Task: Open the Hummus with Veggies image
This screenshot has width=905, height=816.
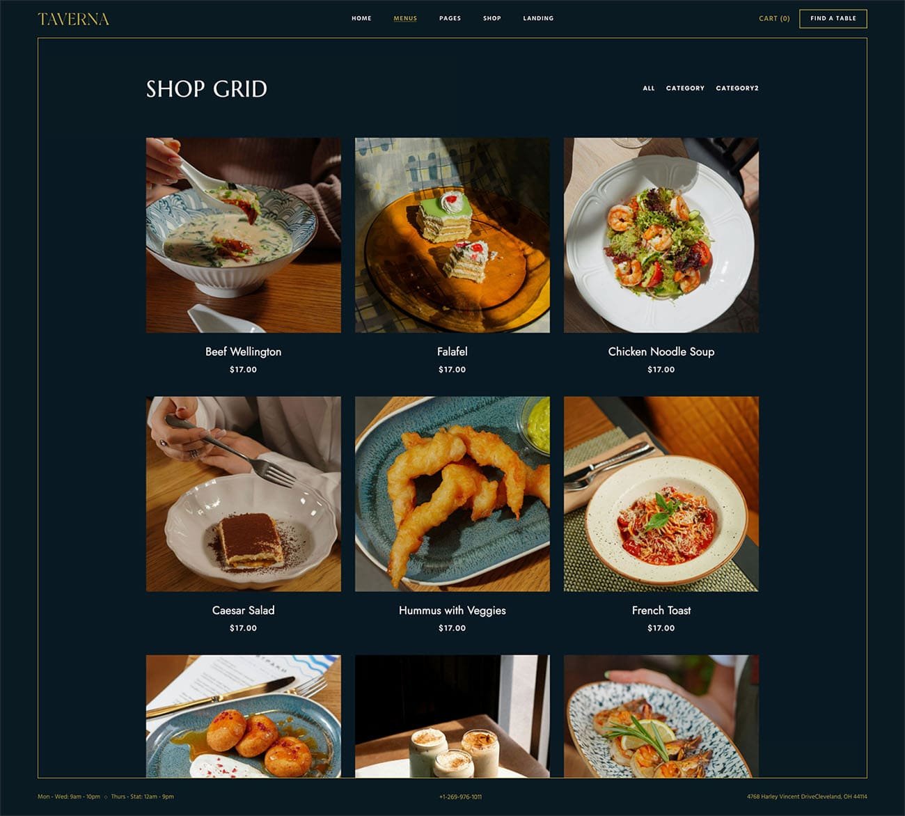Action: (x=452, y=494)
